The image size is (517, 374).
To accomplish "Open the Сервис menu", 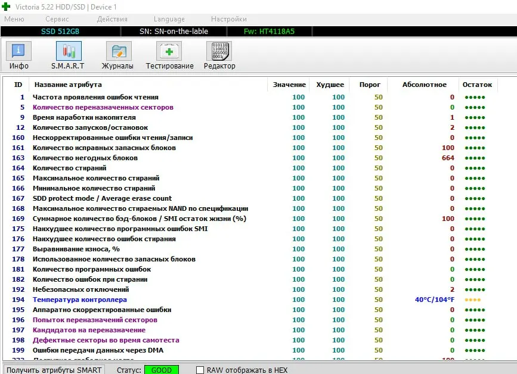I will click(57, 19).
